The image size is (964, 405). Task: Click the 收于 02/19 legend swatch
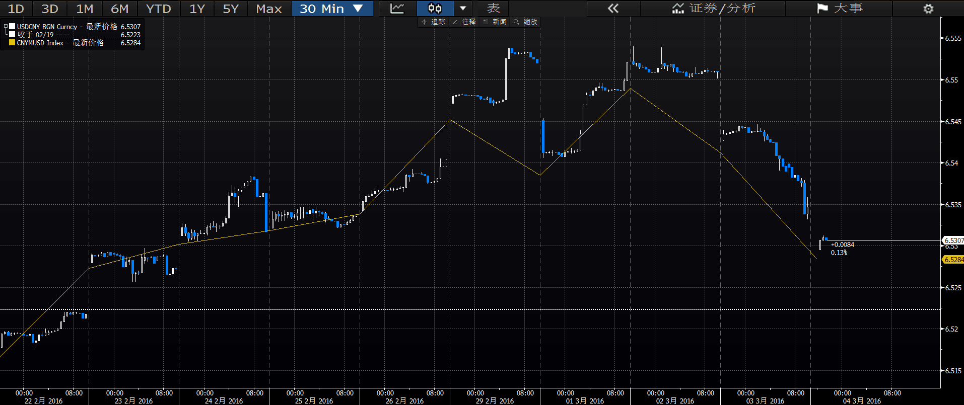coord(12,34)
